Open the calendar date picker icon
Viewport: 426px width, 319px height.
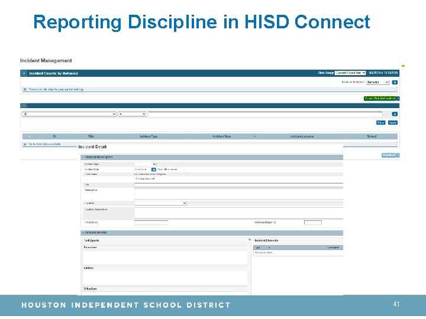pyautogui.click(x=153, y=170)
